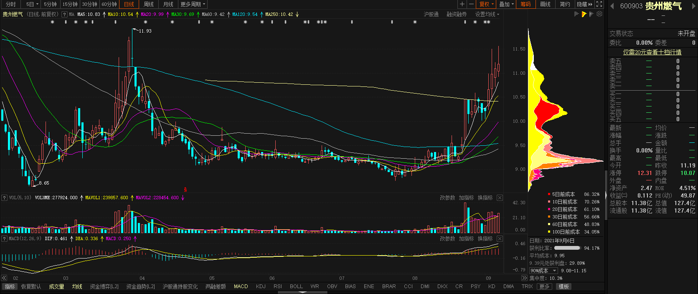Image resolution: width=698 pixels, height=294 pixels.
Task: Go to the previous stock with the left arrow beside 600903
Action: pos(612,6)
